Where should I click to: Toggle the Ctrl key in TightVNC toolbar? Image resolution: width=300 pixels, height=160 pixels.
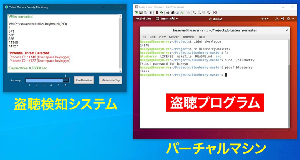[178, 12]
